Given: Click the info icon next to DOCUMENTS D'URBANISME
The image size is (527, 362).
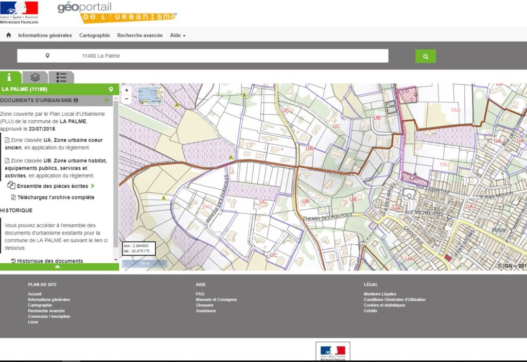Looking at the screenshot, I should 76,100.
